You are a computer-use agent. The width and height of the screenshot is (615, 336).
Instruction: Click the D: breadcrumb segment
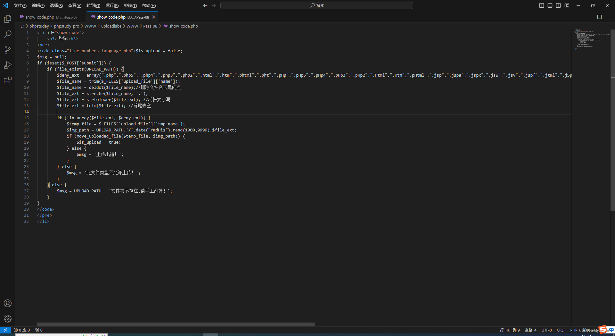click(x=22, y=26)
